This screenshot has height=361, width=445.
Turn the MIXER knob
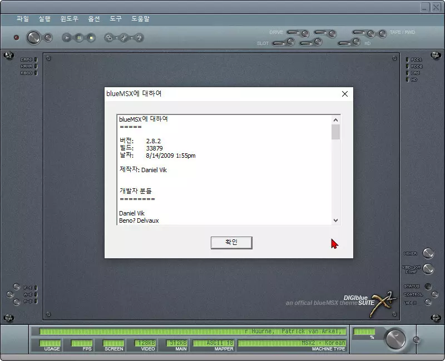click(428, 253)
